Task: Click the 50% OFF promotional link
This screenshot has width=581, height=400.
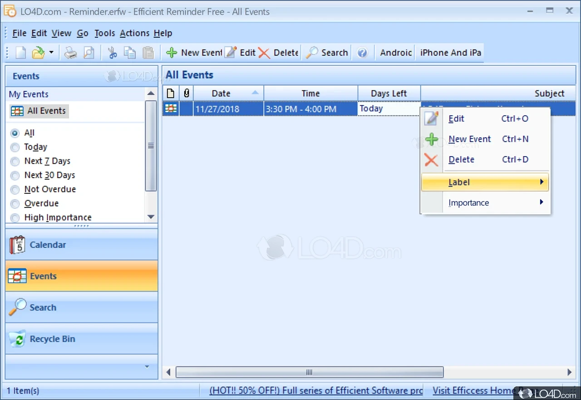Action: 315,390
